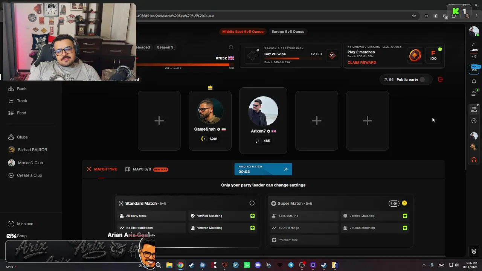Open Chrome from the taskbar

180,265
